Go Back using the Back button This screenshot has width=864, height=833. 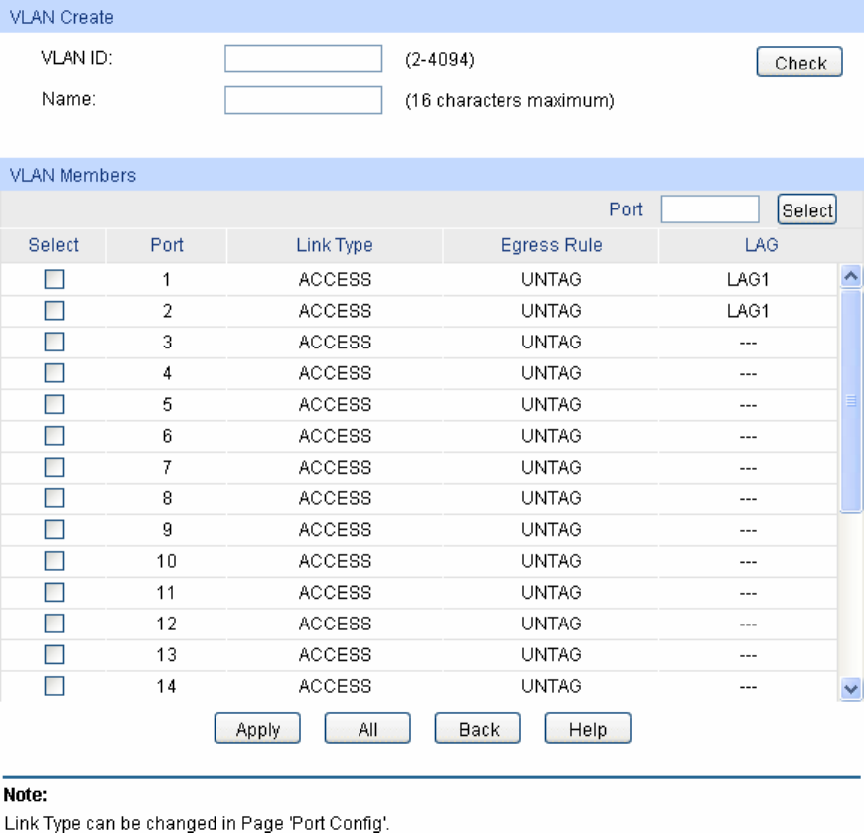point(478,729)
